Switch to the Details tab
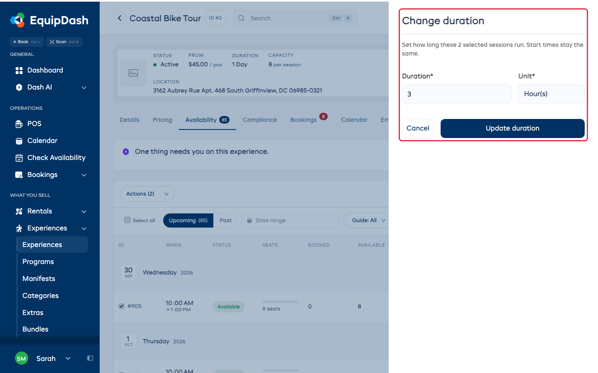Viewport: 598px width, 373px height. pos(130,120)
